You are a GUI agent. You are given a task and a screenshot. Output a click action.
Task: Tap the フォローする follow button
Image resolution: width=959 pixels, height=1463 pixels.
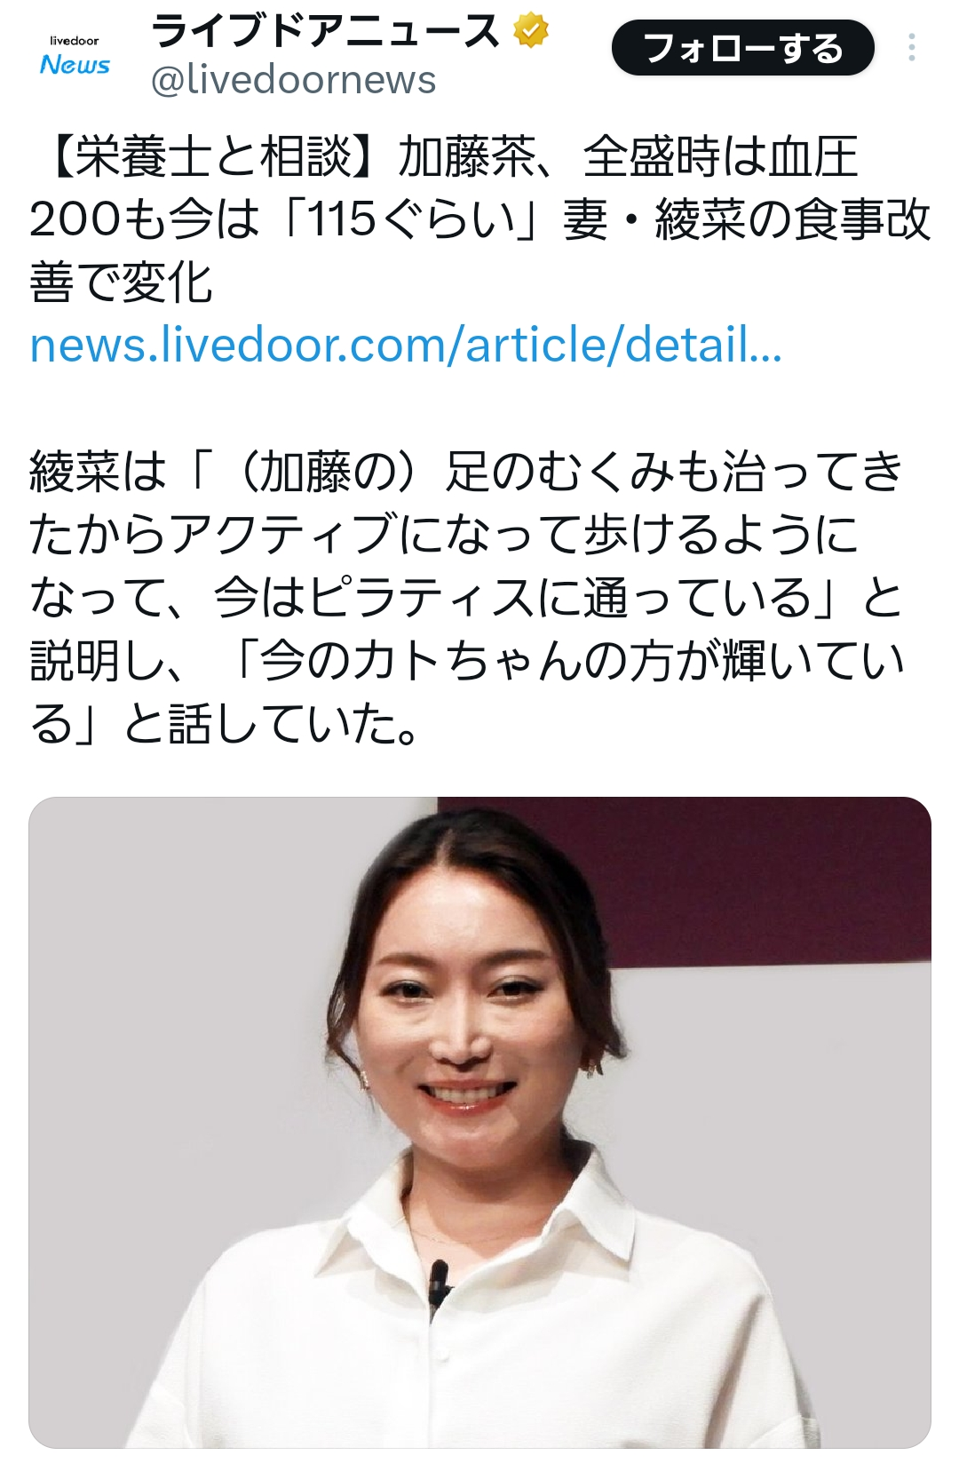tap(742, 48)
